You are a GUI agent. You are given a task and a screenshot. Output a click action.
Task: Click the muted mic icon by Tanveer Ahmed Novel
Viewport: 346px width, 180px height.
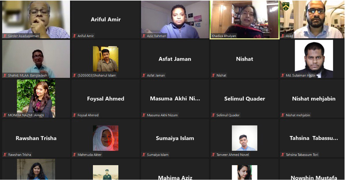[x=213, y=155]
